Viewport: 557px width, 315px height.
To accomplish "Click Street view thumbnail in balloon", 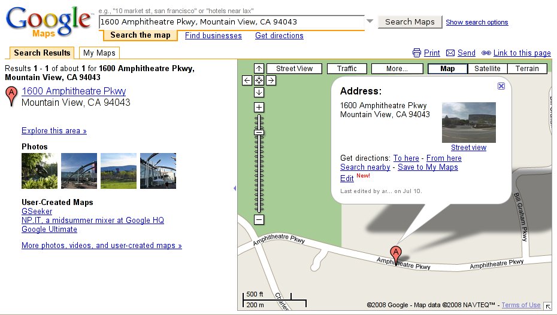I will [468, 123].
